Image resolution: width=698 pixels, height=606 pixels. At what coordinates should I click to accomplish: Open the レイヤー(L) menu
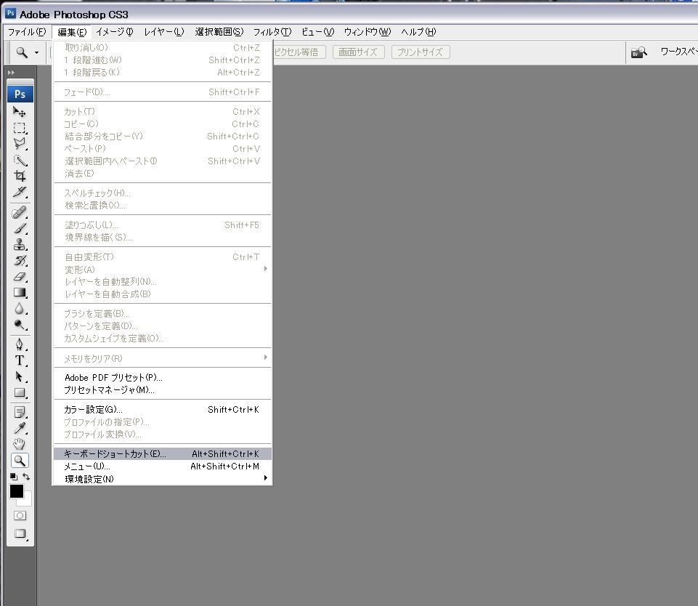click(164, 32)
